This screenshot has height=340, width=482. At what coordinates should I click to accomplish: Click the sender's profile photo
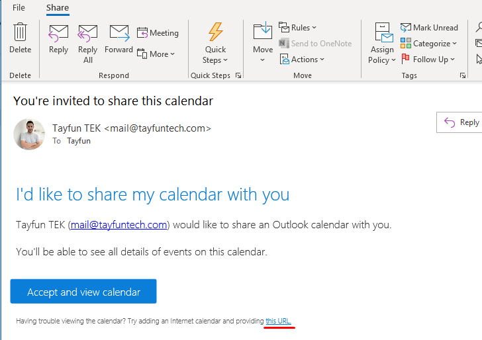pos(29,134)
